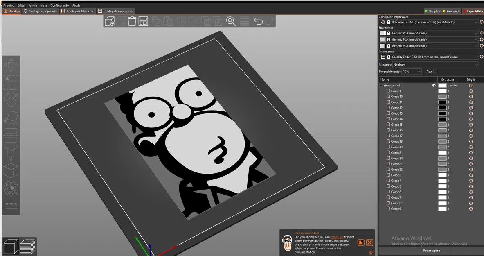The height and width of the screenshot is (256, 484).
Task: Select the Paint-on supports tool
Action: point(11,153)
